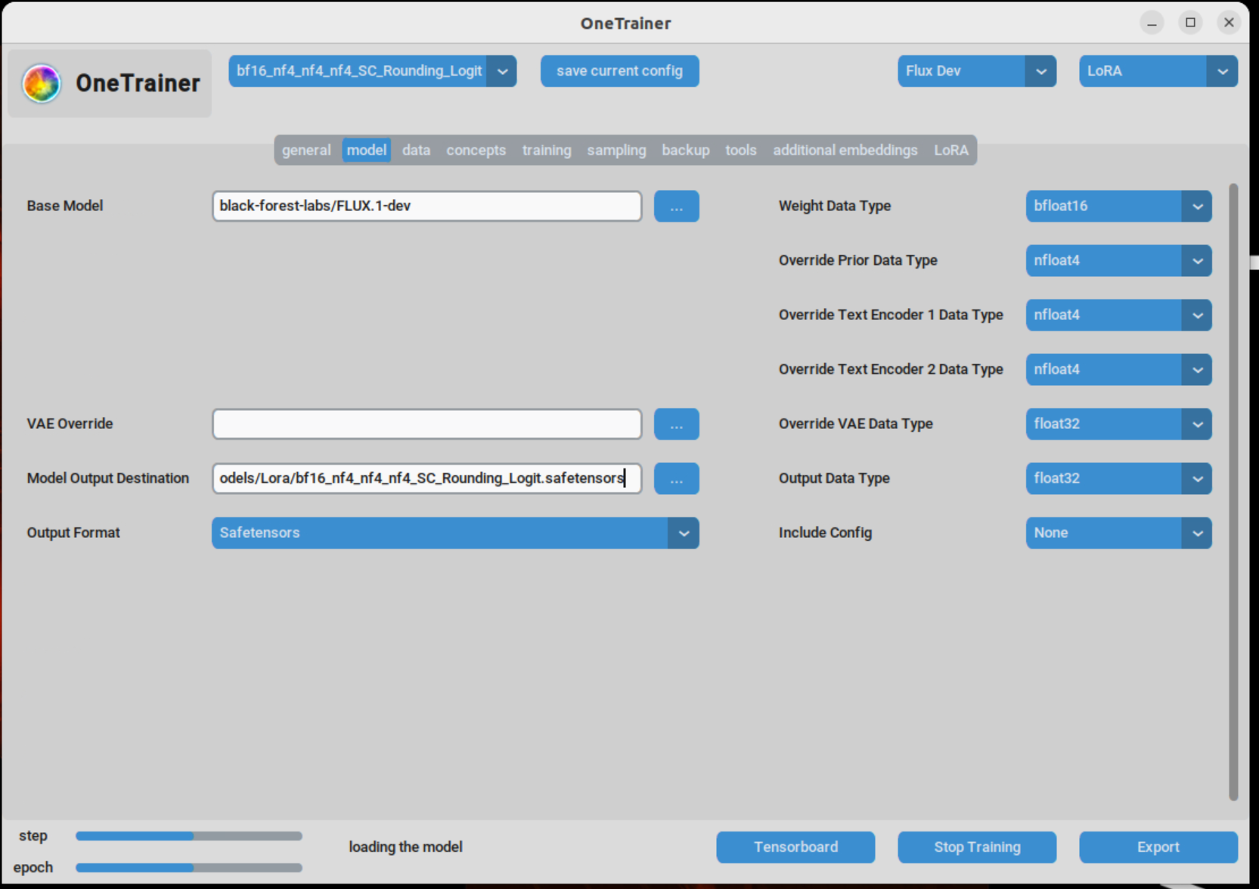
Task: Expand the Override Prior Data Type dropdown
Action: 1118,260
